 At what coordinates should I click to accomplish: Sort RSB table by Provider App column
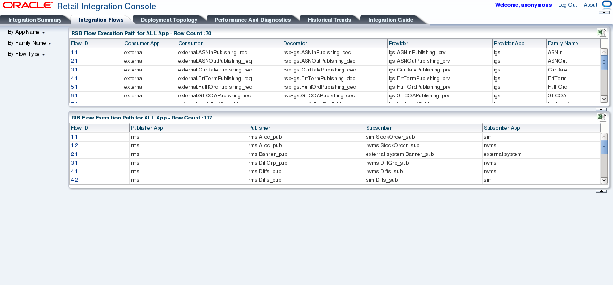519,43
